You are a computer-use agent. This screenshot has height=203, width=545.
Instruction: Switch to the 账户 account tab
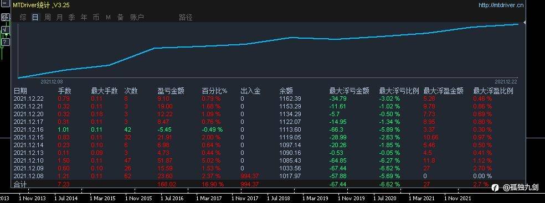tap(137, 17)
